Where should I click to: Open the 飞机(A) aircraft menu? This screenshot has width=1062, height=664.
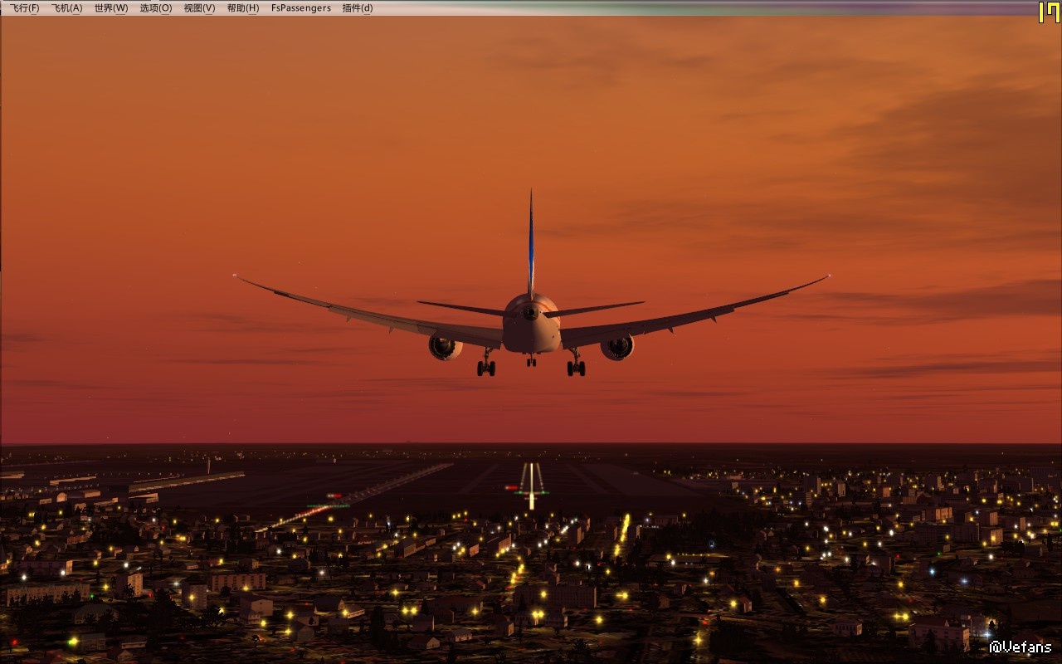[66, 7]
